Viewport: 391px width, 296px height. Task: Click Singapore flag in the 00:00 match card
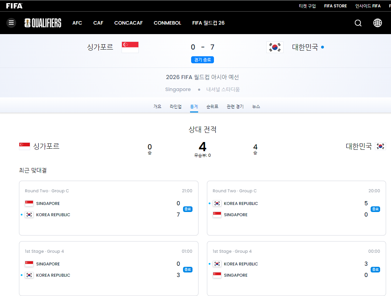[x=217, y=275]
